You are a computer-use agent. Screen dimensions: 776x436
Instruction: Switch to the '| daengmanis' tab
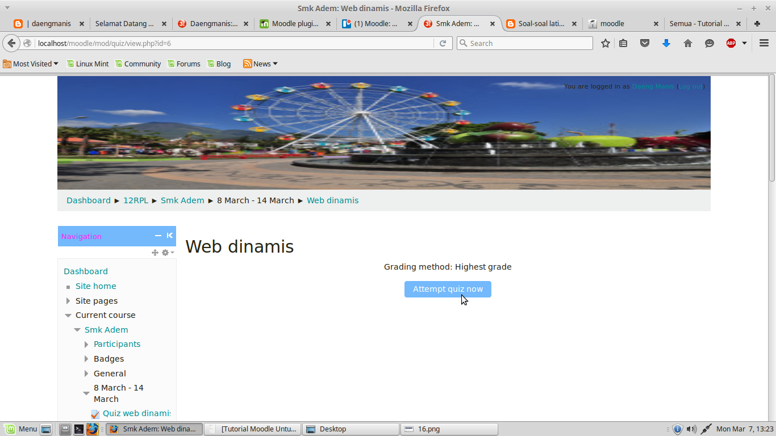[x=49, y=24]
